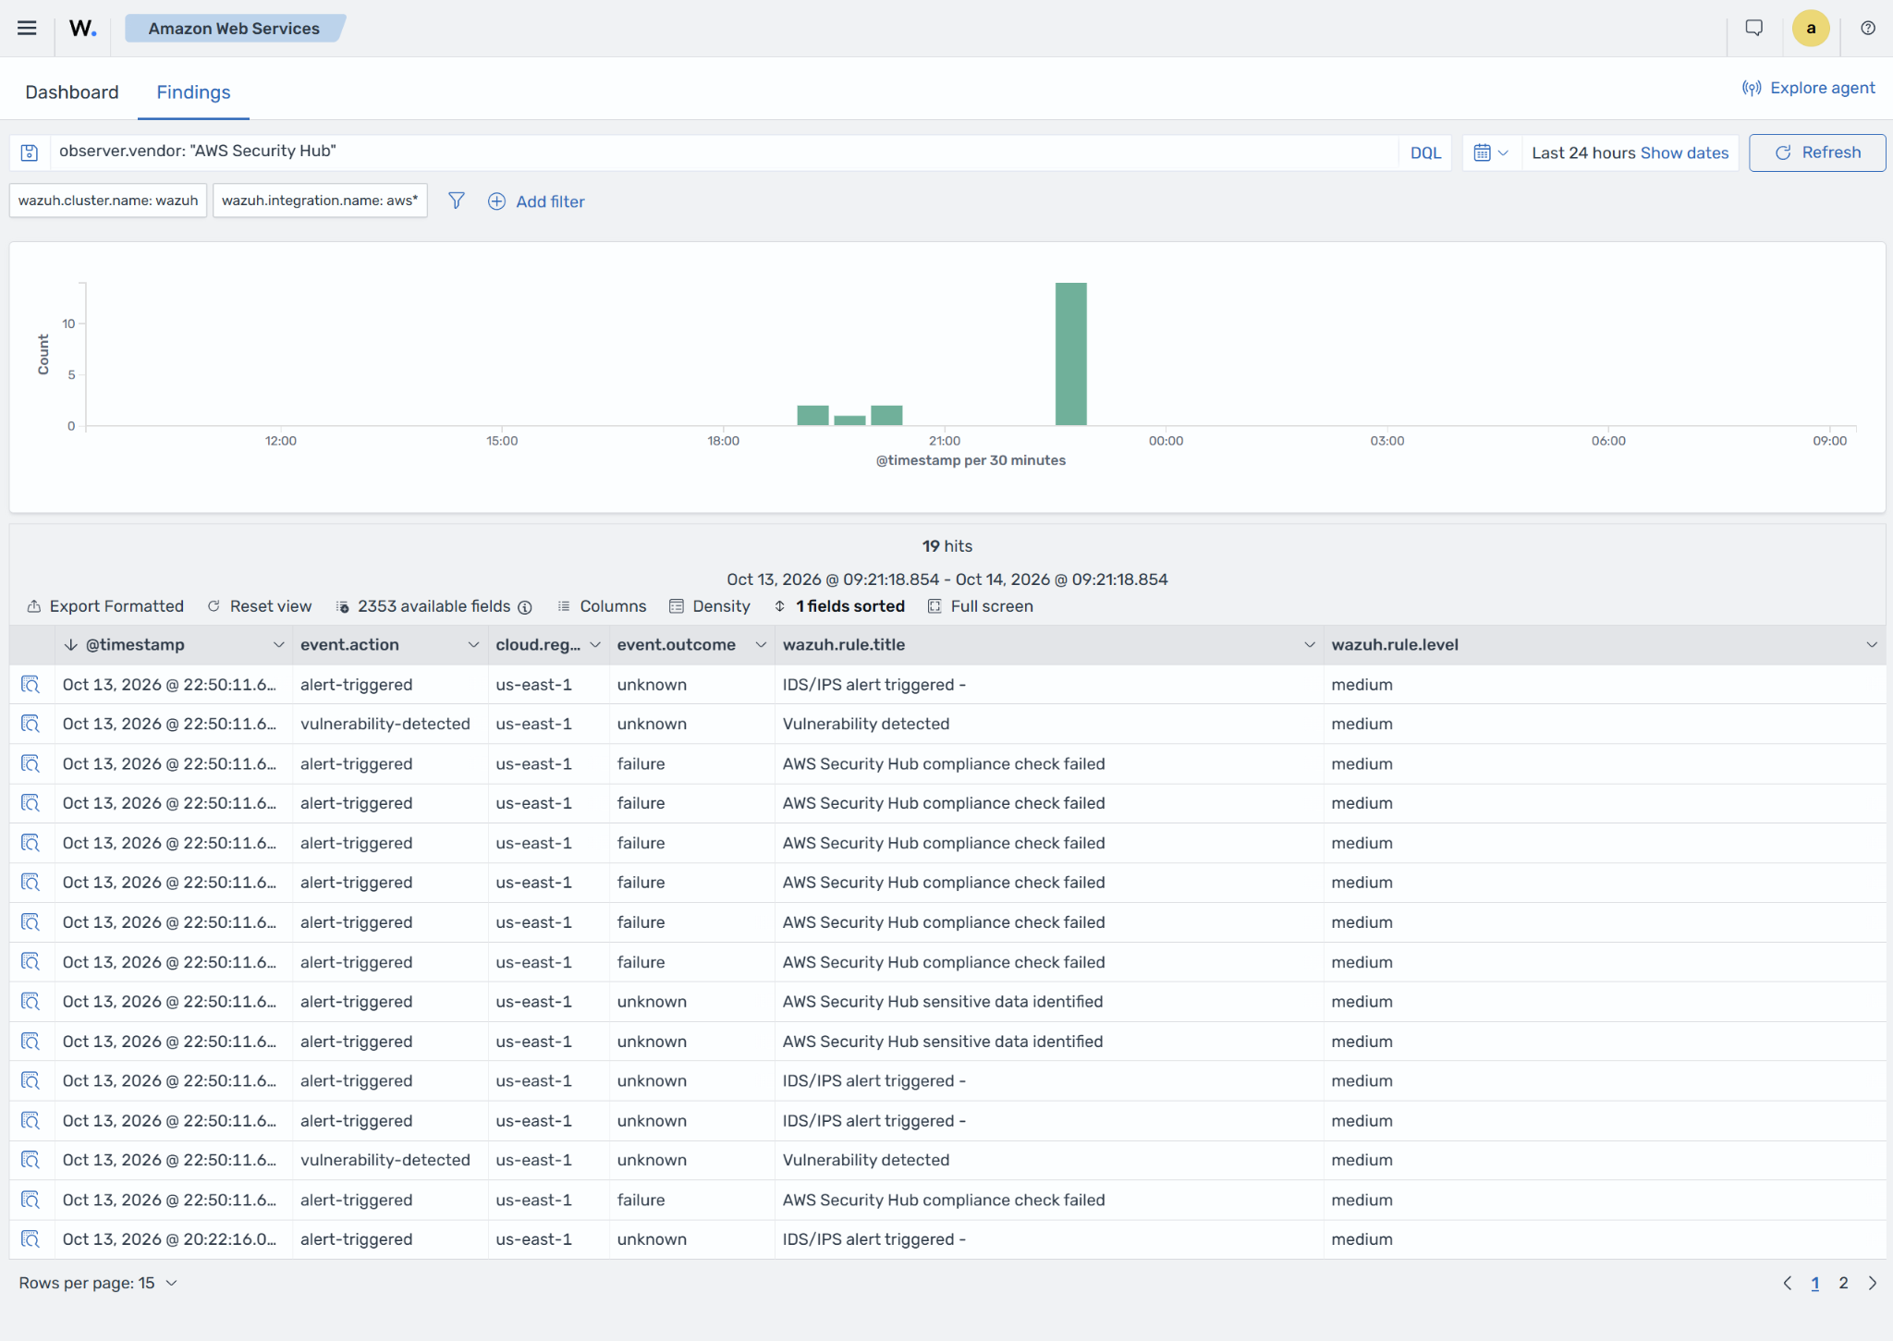
Task: Click the Wazuh W. logo
Action: (x=82, y=28)
